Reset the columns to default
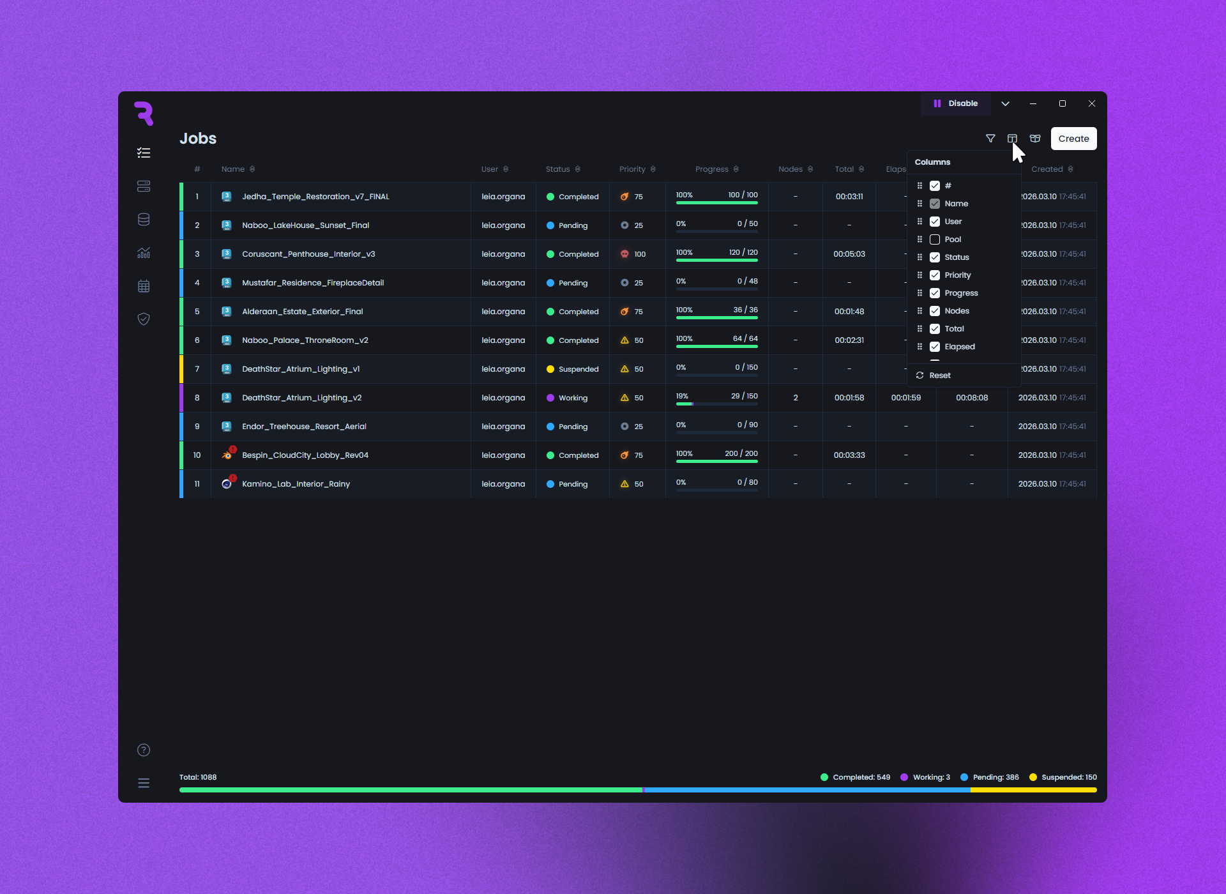This screenshot has width=1226, height=894. click(934, 375)
